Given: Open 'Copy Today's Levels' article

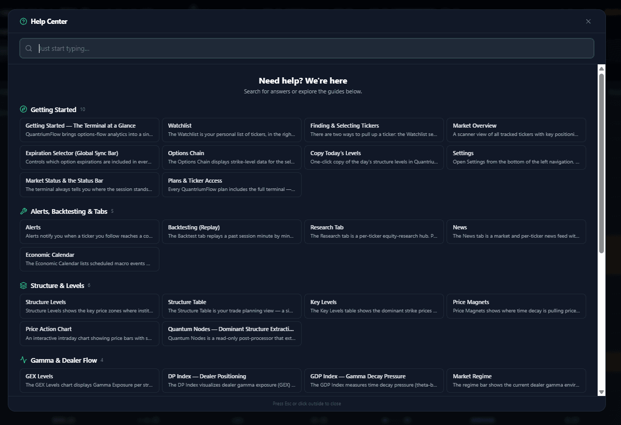Looking at the screenshot, I should tap(374, 158).
